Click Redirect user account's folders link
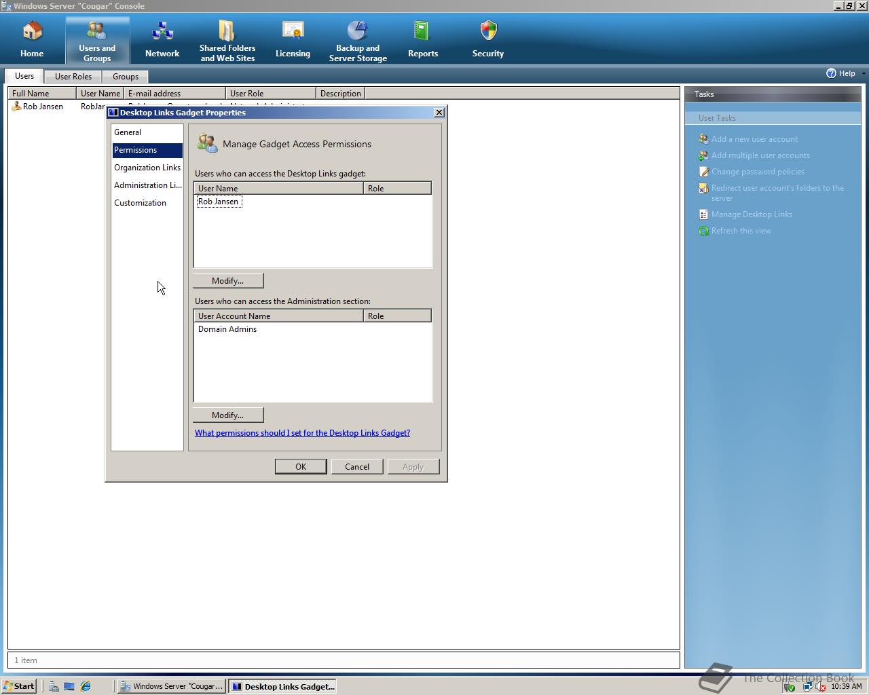This screenshot has width=869, height=695. [777, 193]
